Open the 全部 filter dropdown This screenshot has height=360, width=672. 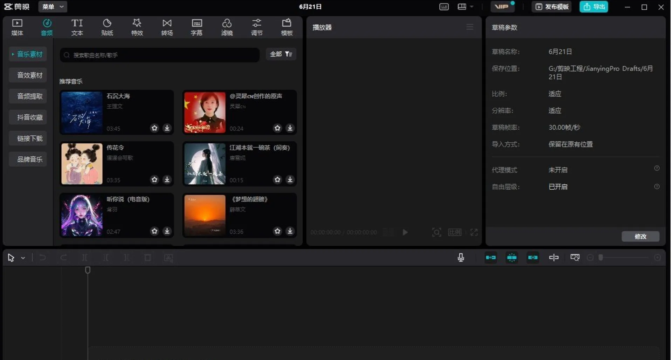click(281, 54)
